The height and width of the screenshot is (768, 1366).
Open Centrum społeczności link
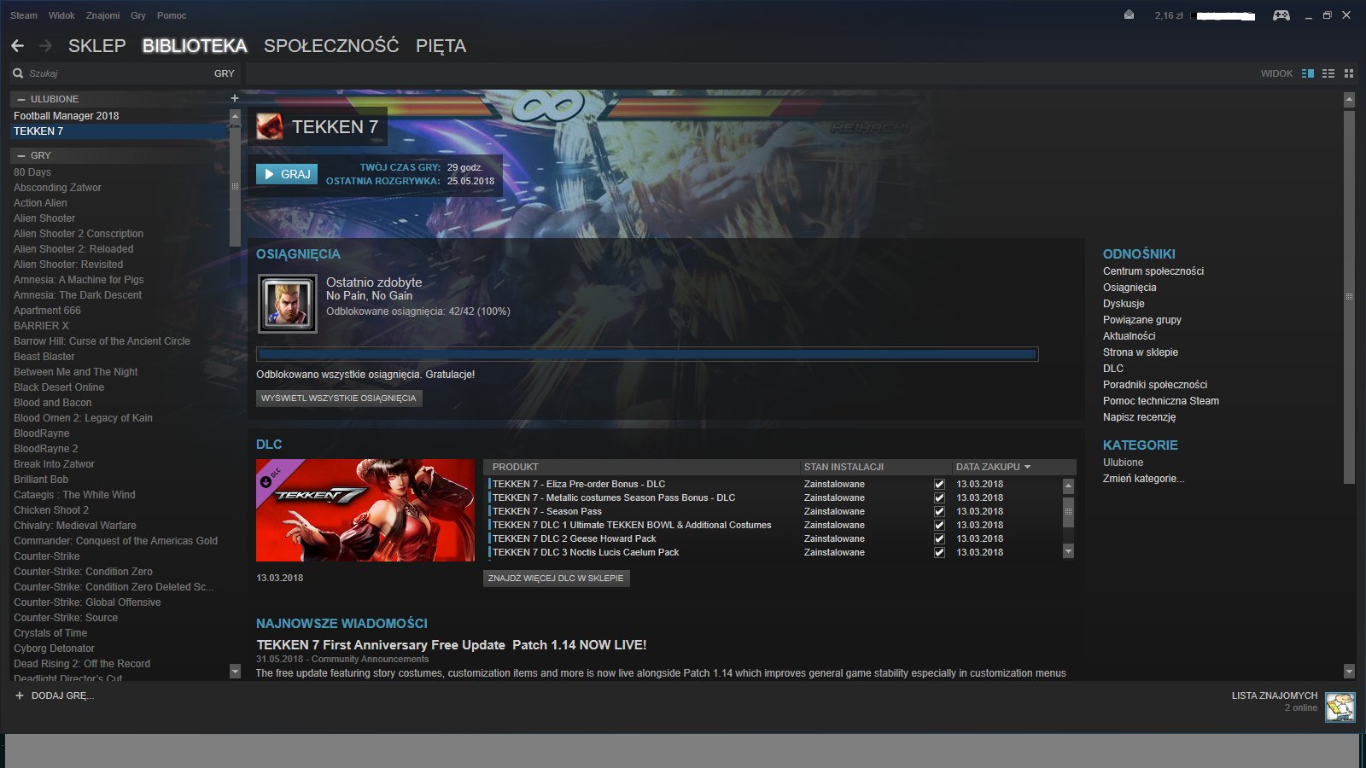pyautogui.click(x=1153, y=271)
